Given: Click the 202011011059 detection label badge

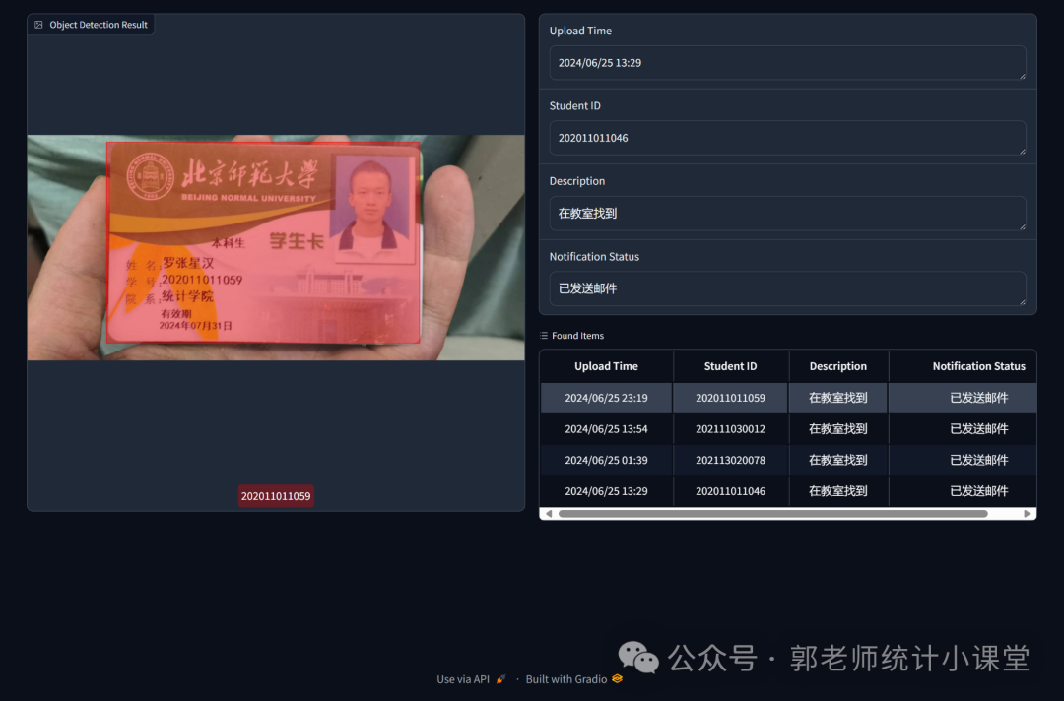Looking at the screenshot, I should (x=276, y=496).
